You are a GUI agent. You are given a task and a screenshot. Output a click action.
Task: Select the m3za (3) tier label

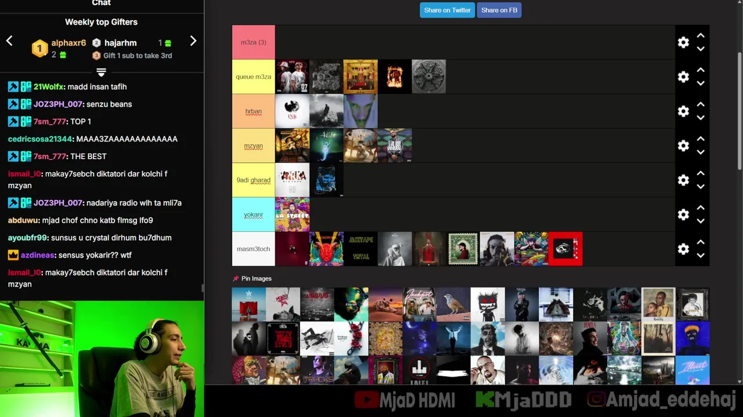254,42
